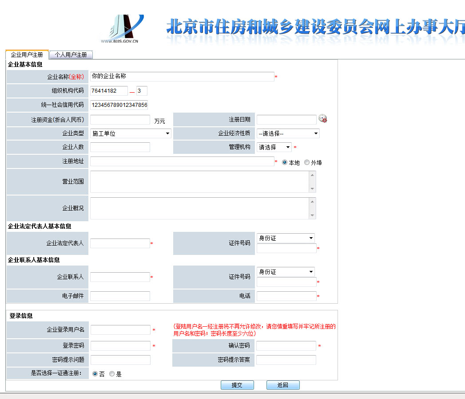The image size is (465, 399).
Task: Focus the 密码提示问题 field
Action: (x=120, y=360)
